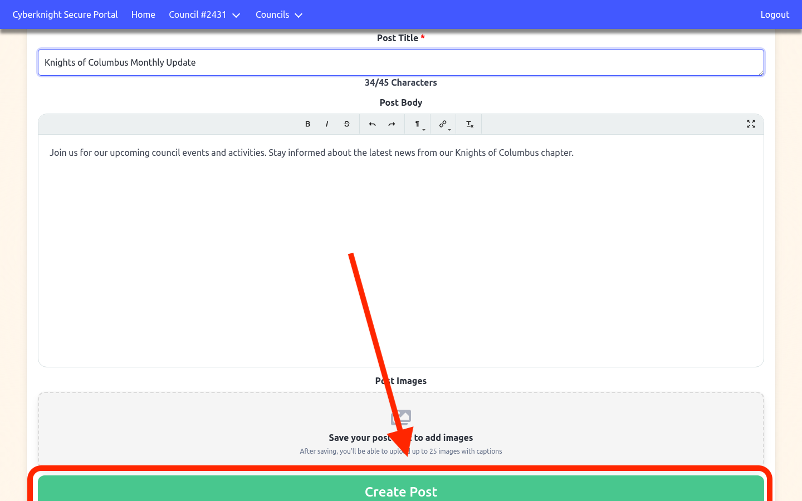Toggle strikethrough text formatting
802x501 pixels.
[x=346, y=124]
